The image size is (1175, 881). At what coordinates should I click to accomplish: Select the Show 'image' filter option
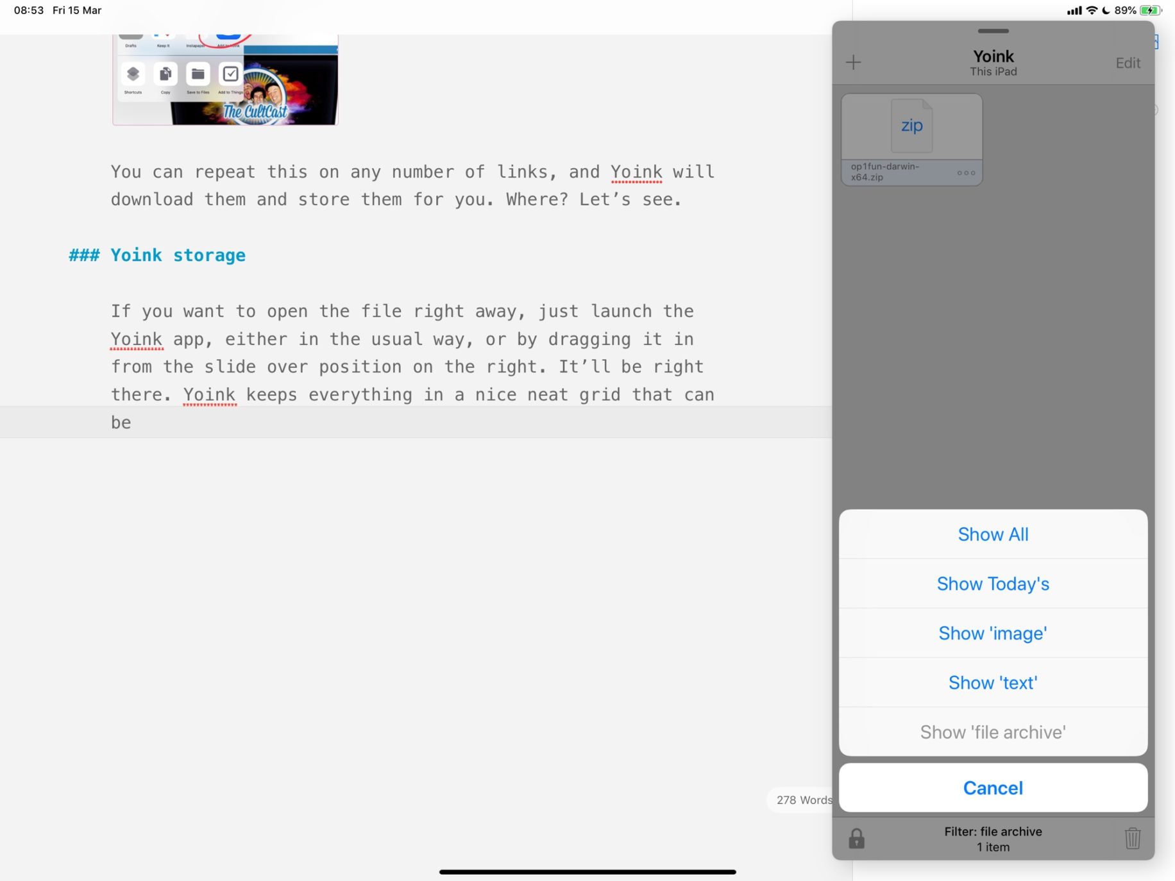992,633
